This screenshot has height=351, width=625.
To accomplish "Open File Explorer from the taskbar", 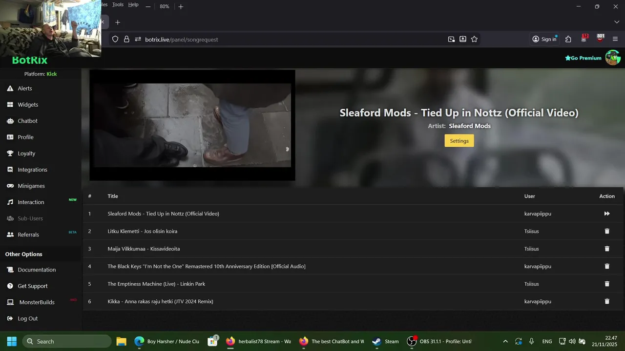I will click(121, 341).
